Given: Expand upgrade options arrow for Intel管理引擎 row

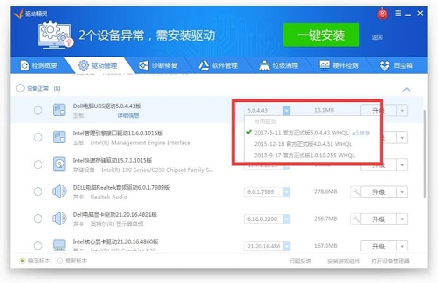Looking at the screenshot, I should 402,138.
